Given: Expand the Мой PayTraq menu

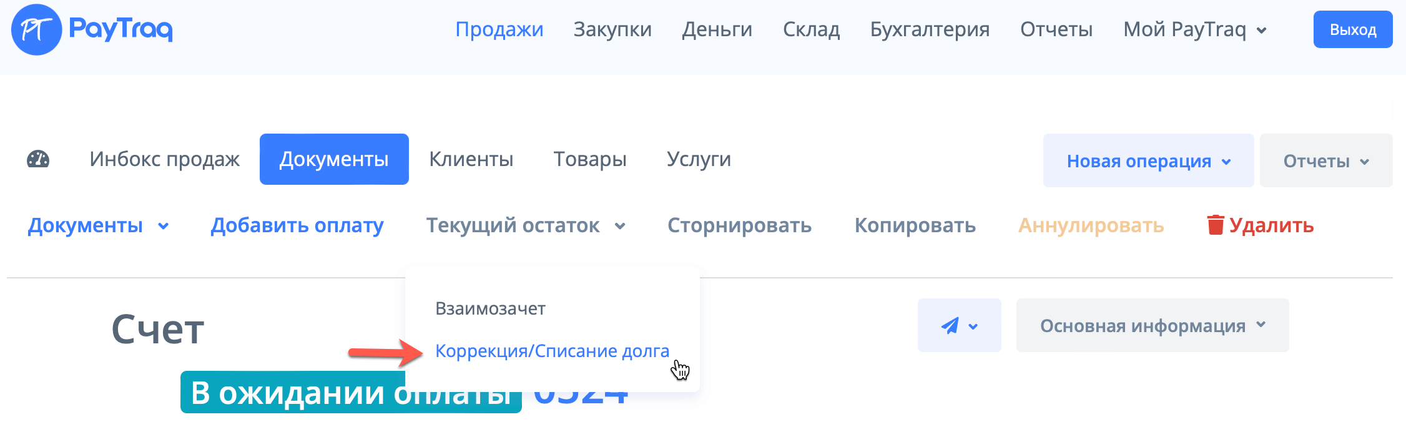Looking at the screenshot, I should coord(1194,29).
